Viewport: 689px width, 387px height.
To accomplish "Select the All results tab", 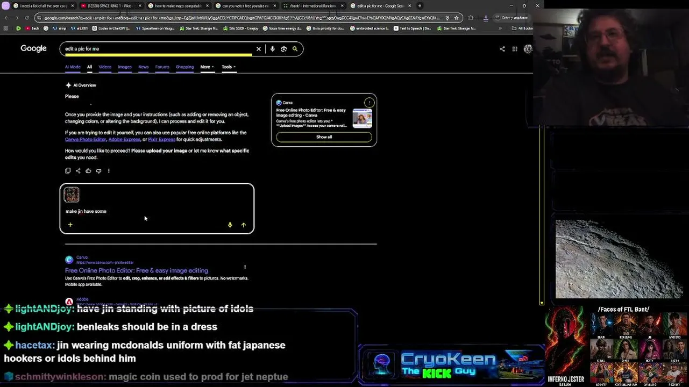I will 89,67.
